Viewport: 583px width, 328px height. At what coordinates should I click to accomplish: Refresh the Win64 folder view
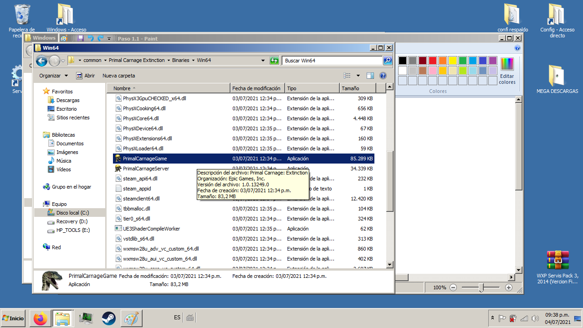coord(274,60)
